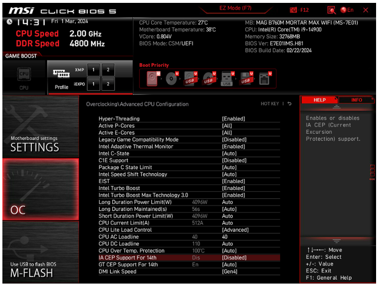This screenshot has width=378, height=285.
Task: Click the Overclocking\Advanced CPU Configuration breadcrumb
Action: (137, 104)
